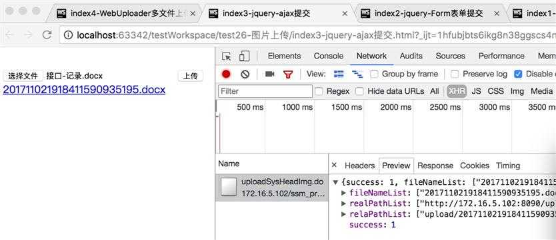Reload the browser page
This screenshot has height=240, width=556.
tap(47, 35)
